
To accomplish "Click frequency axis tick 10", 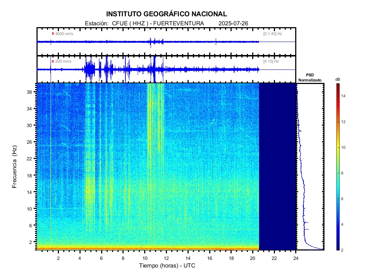I will click(x=29, y=209).
